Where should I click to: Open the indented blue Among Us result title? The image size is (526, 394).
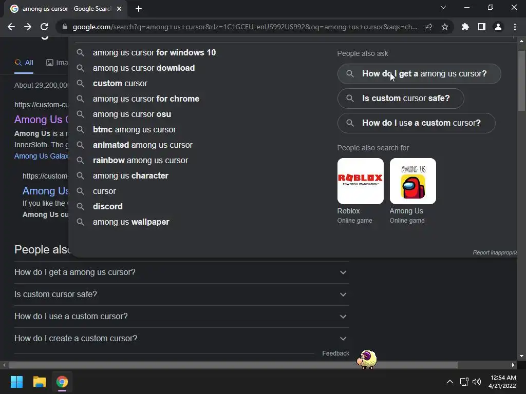pyautogui.click(x=45, y=191)
